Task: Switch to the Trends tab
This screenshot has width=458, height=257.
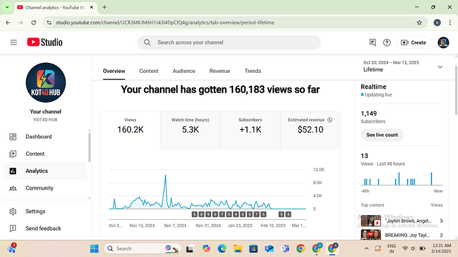Action: [x=253, y=71]
